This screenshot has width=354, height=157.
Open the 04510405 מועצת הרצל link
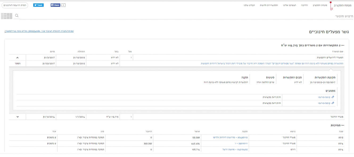tap(235, 150)
